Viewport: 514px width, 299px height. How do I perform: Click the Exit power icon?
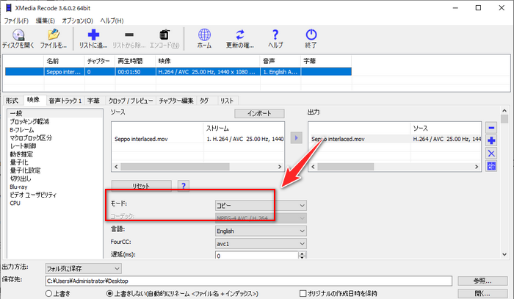click(311, 35)
